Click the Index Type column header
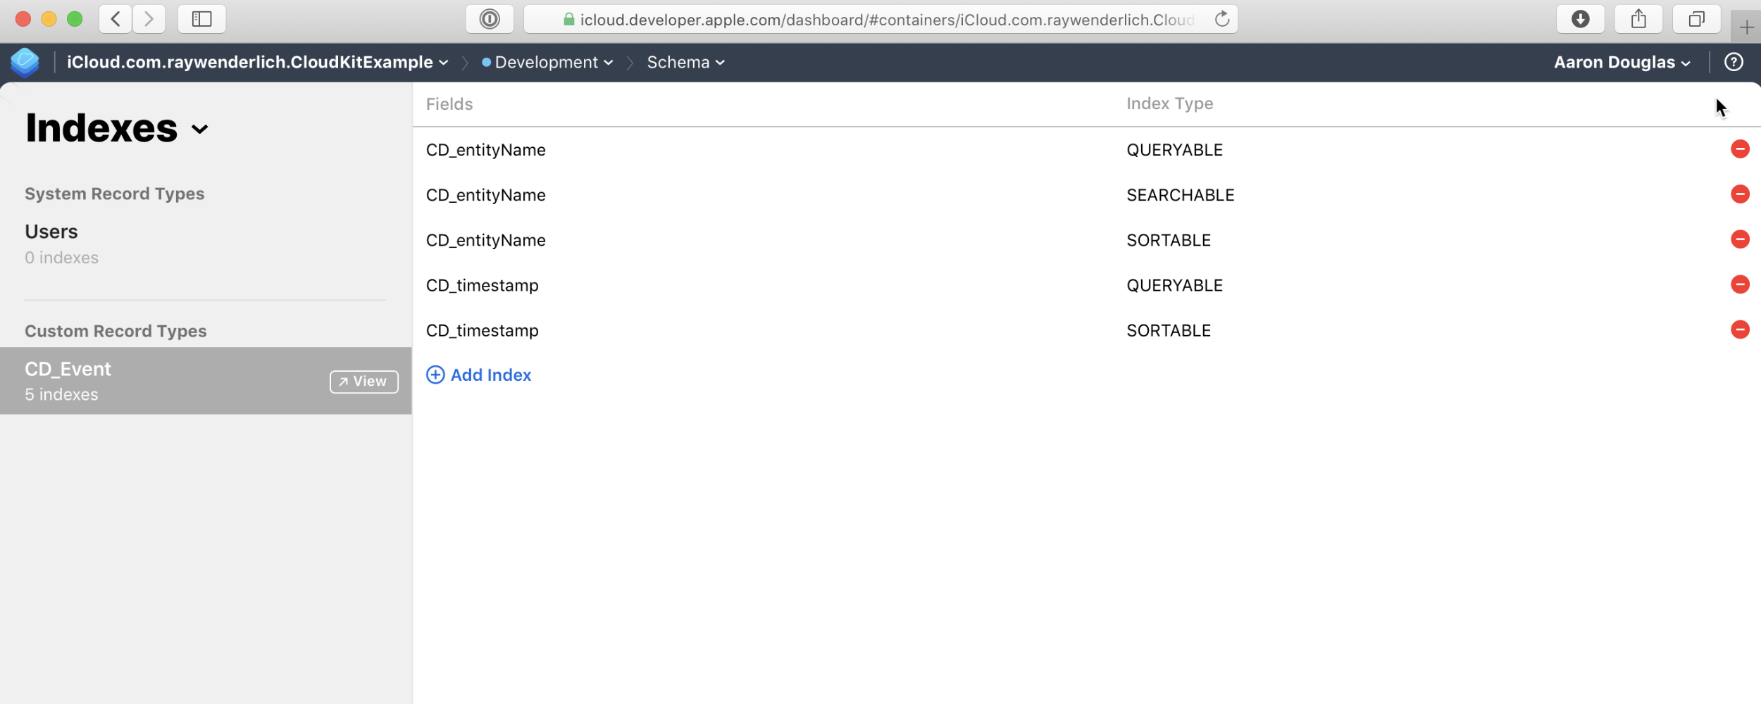 1170,103
